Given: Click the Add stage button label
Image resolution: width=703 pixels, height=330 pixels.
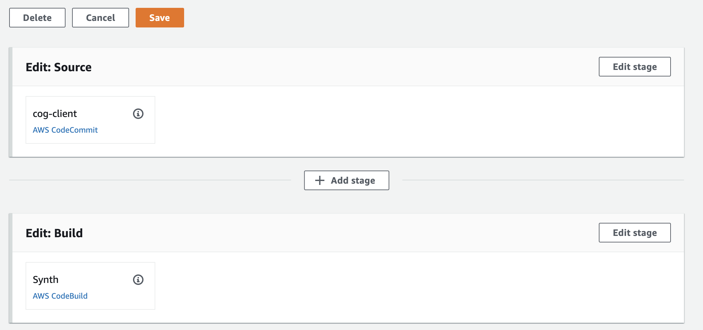Looking at the screenshot, I should [x=353, y=180].
